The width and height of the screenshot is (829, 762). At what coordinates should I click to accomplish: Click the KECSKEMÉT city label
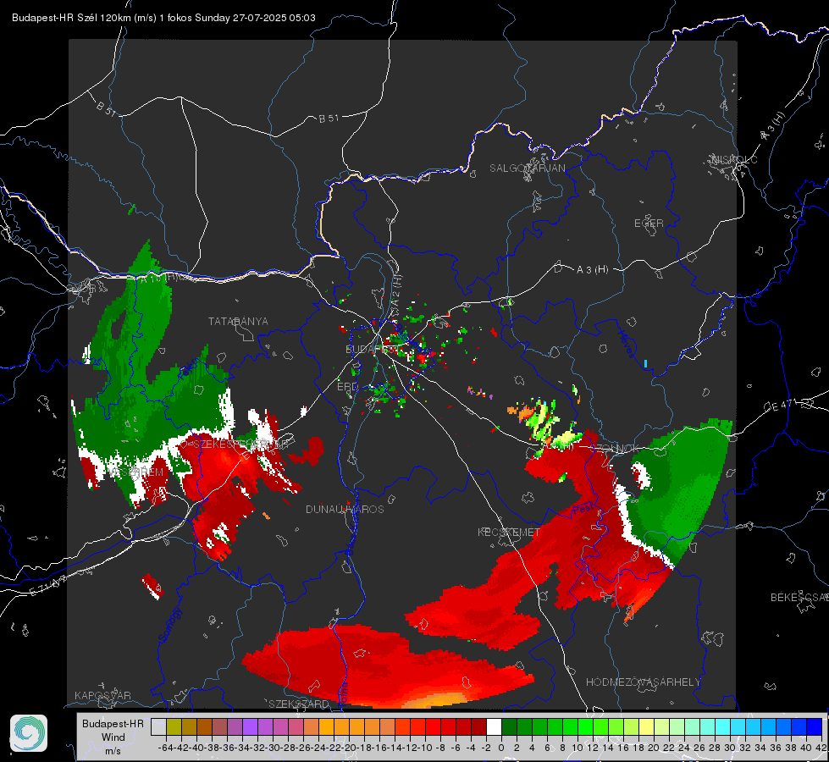click(x=509, y=532)
